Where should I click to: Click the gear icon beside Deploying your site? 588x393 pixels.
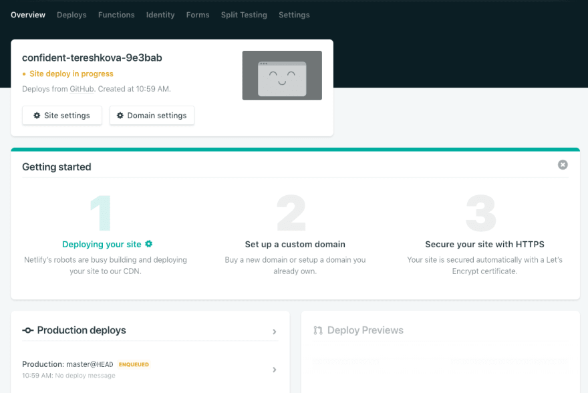(x=149, y=244)
